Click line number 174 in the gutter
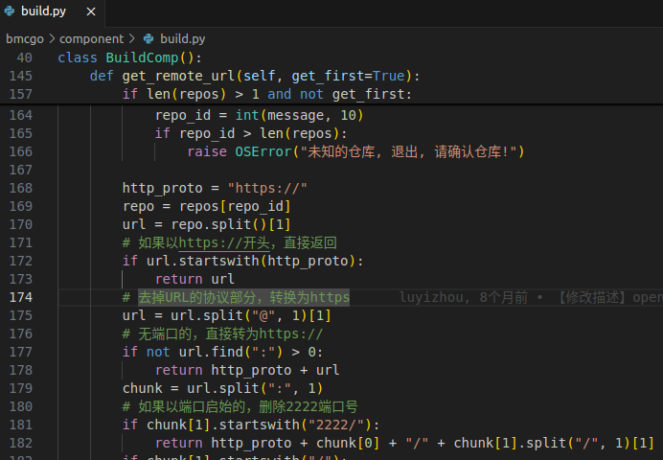The height and width of the screenshot is (460, 663). click(21, 297)
